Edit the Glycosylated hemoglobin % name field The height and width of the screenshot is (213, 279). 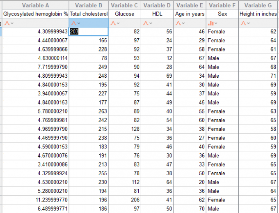pyautogui.click(x=35, y=14)
